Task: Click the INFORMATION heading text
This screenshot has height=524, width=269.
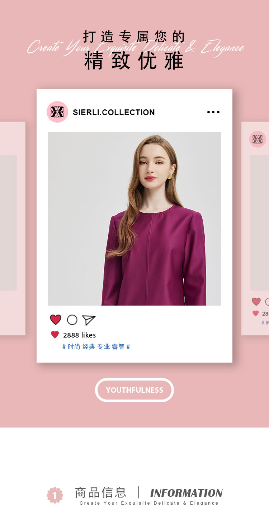Action: click(187, 493)
